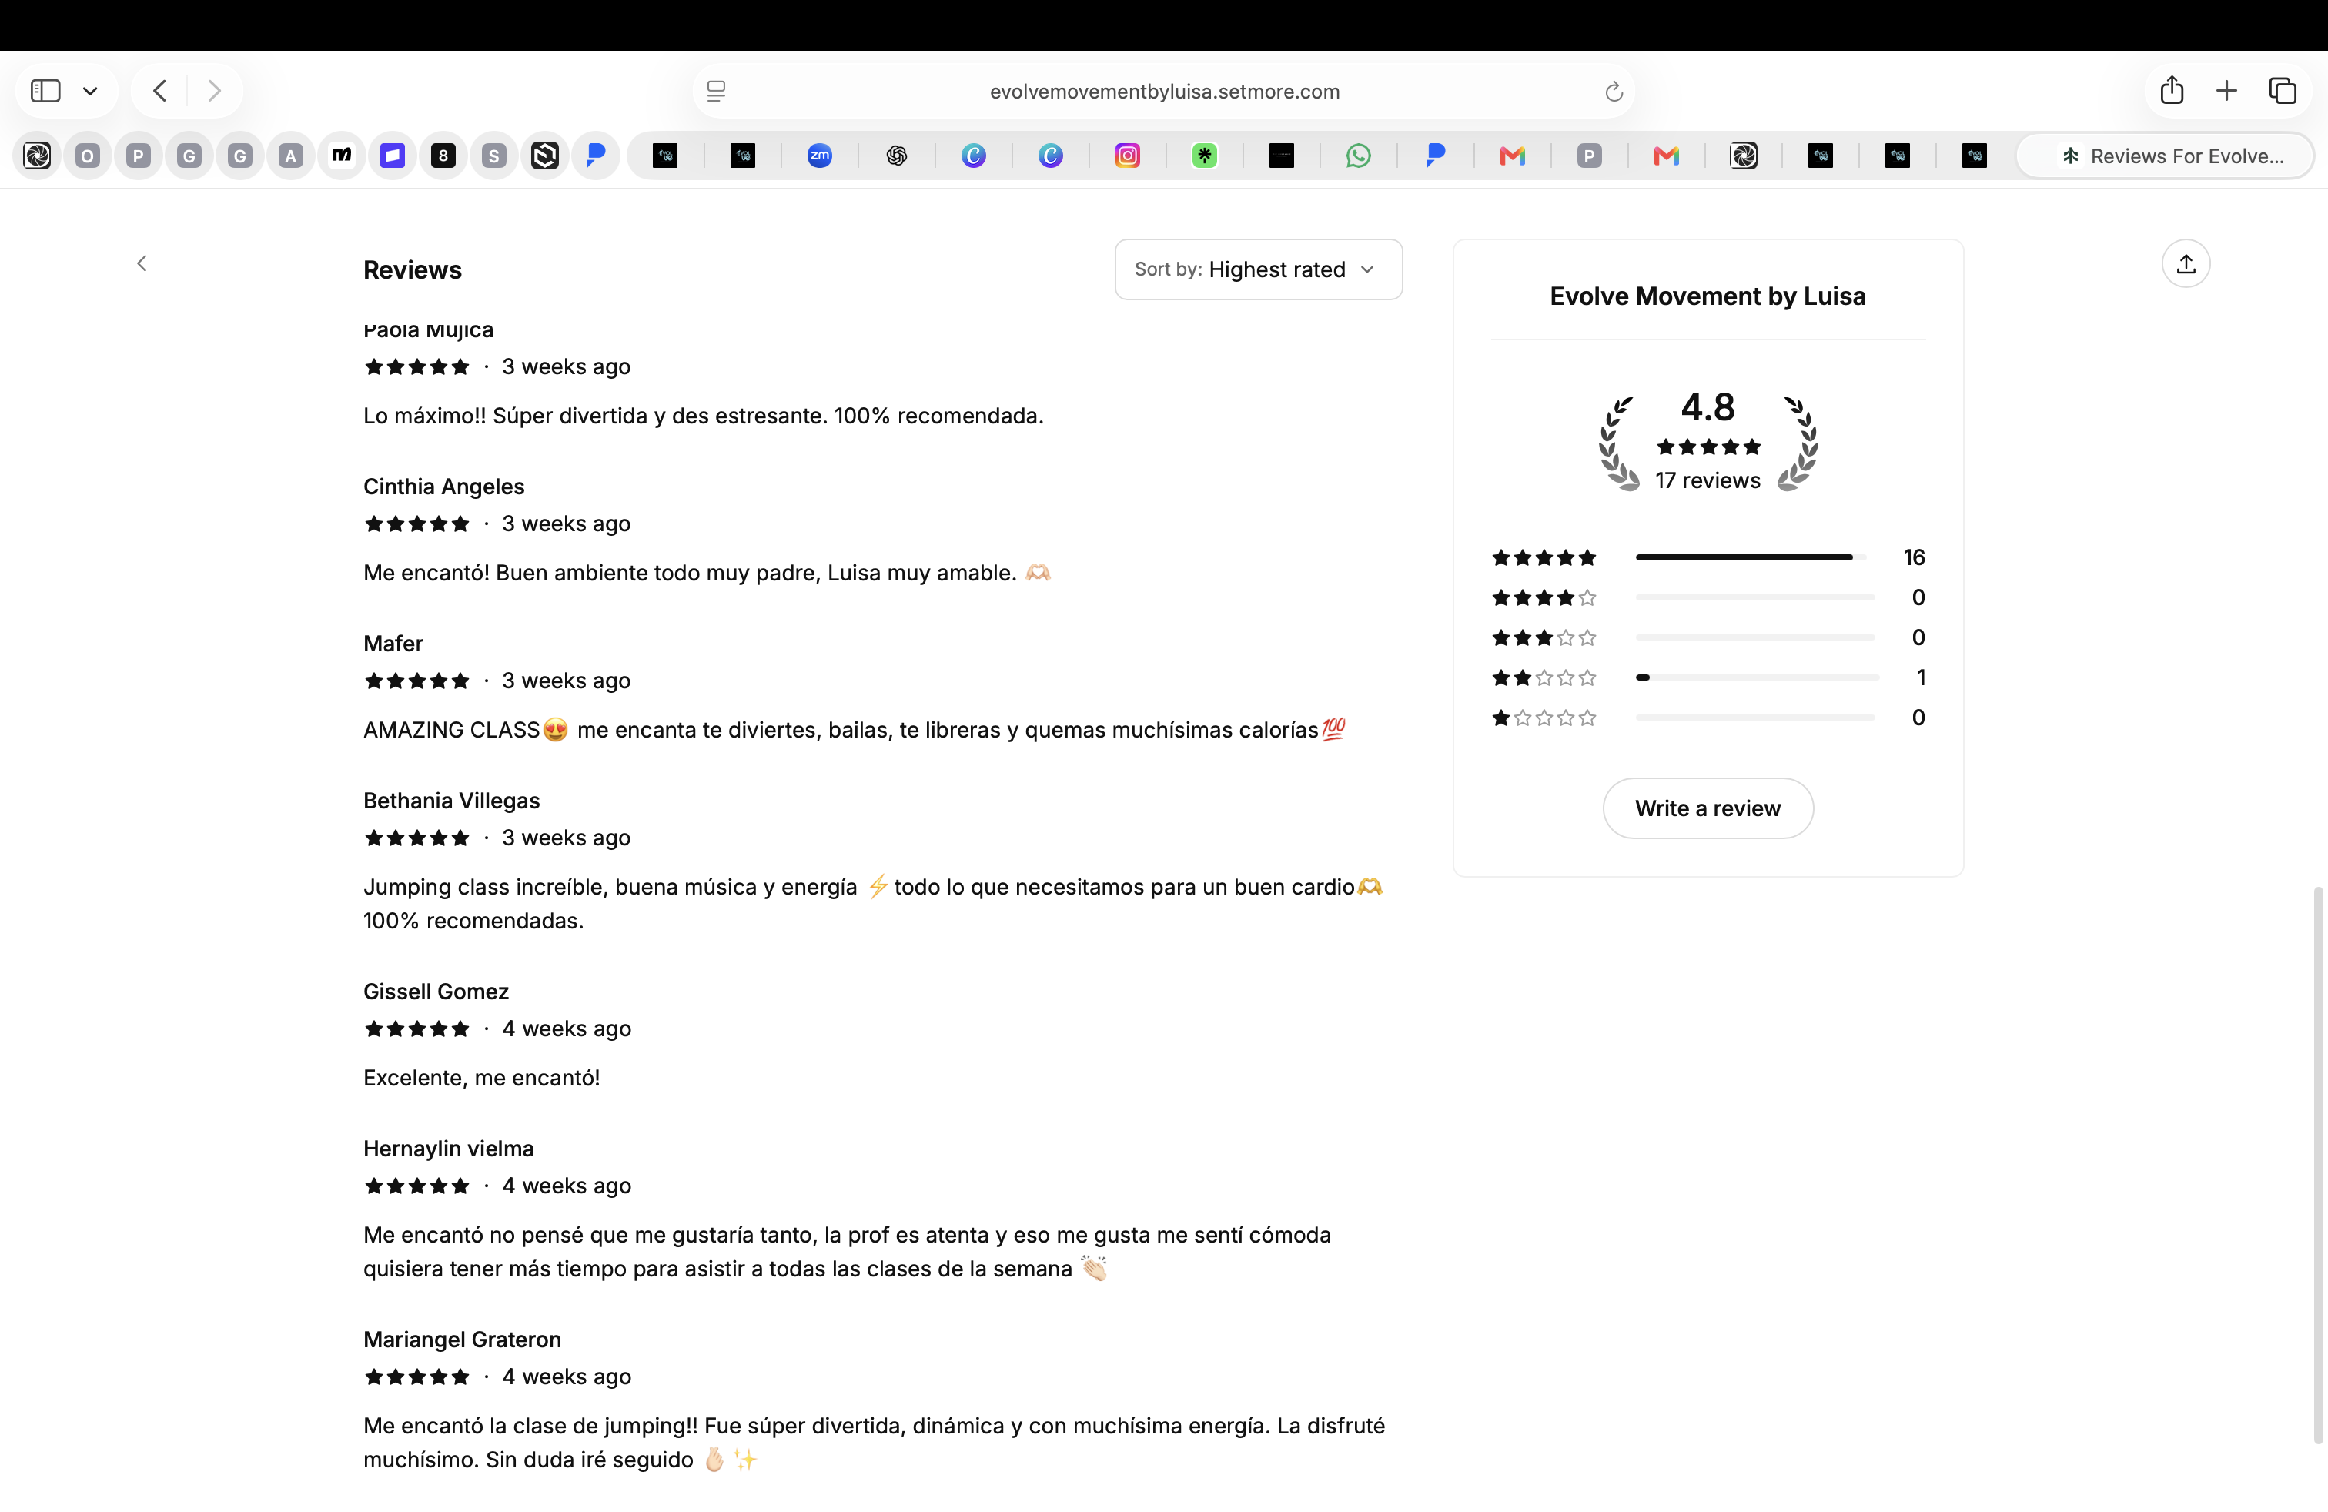Screen dimensions: 2328x1512
Task: Switch to the pinned black M logo tab
Action: [341, 156]
